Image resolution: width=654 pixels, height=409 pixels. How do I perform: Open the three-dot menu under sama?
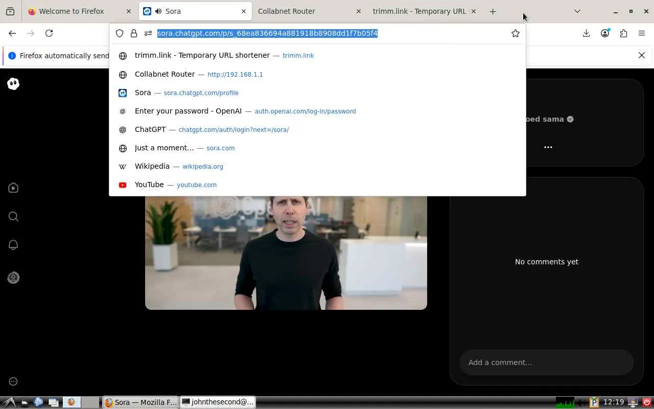coord(548,147)
